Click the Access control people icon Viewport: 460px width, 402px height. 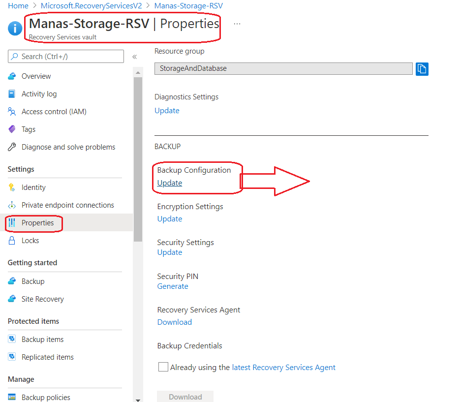tap(12, 112)
